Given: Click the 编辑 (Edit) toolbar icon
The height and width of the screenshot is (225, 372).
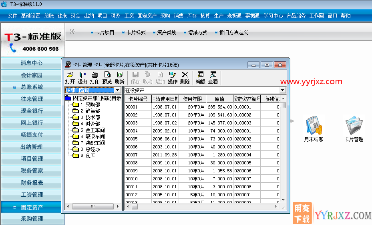Looking at the screenshot, I should pyautogui.click(x=201, y=78).
